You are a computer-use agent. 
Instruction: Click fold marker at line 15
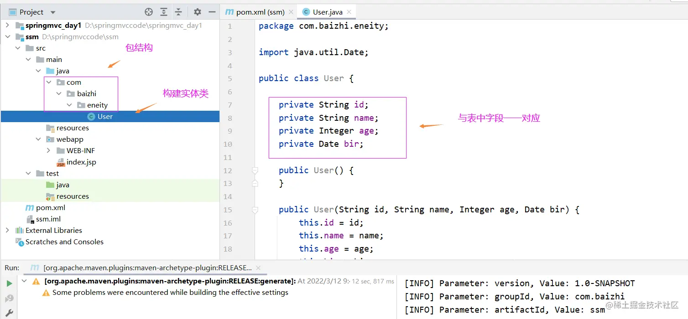tap(255, 210)
